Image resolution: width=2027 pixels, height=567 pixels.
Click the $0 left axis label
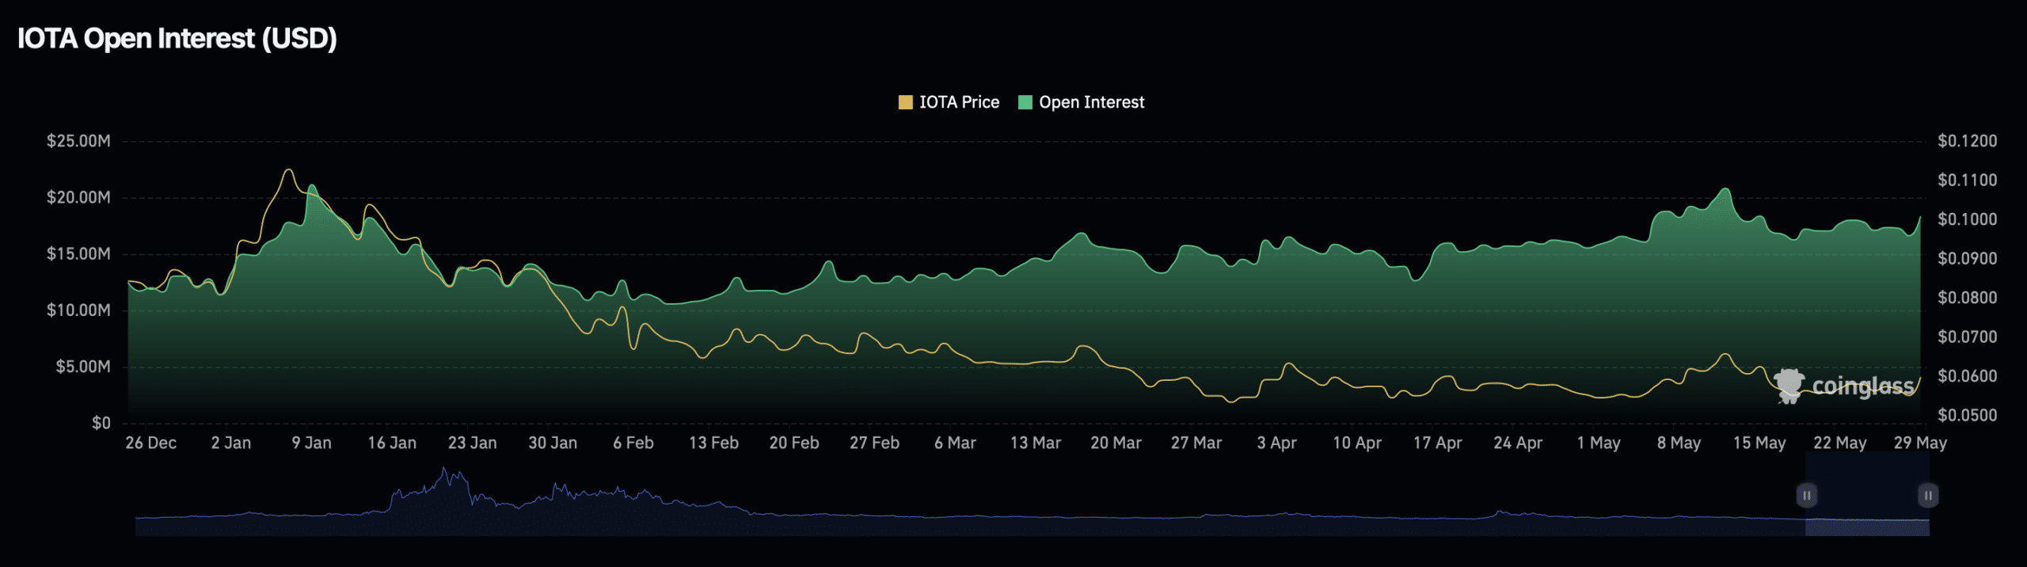pos(101,423)
